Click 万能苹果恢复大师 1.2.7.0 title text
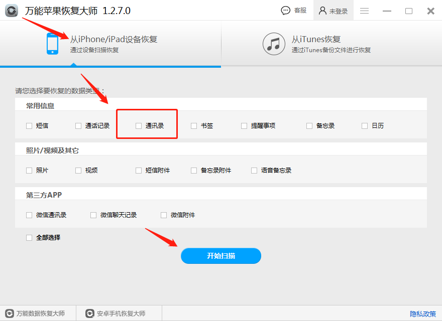This screenshot has height=321, width=442. pyautogui.click(x=78, y=11)
